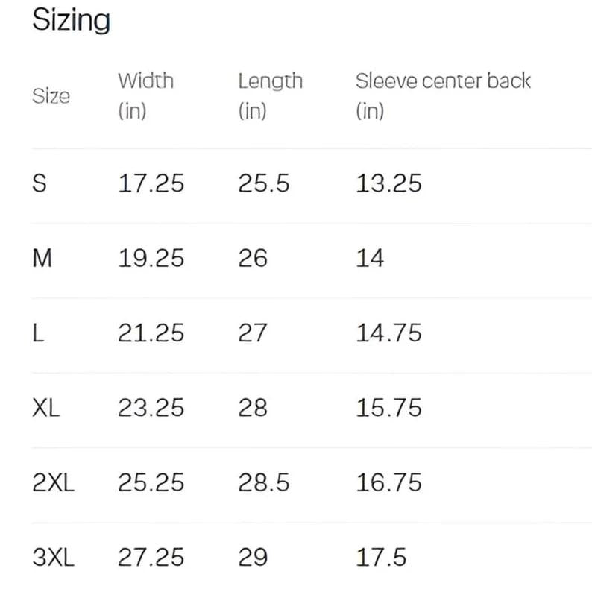Click the 17.5 sleeve value for 3XL
Screen dimensions: 592x592
[x=381, y=557]
